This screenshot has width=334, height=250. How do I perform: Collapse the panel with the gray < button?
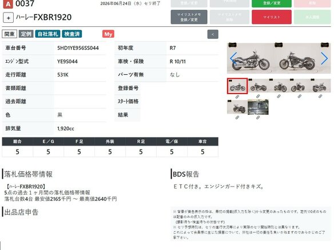pos(213,34)
